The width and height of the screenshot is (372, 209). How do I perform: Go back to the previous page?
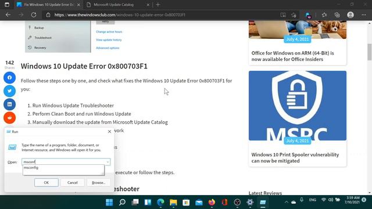coord(8,15)
